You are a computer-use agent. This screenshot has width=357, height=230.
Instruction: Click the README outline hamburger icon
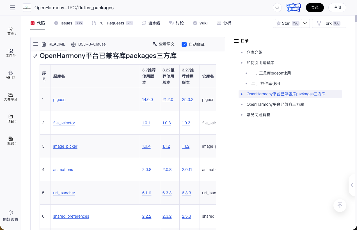pos(36,44)
